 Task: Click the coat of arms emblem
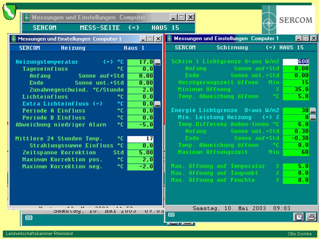point(9,12)
